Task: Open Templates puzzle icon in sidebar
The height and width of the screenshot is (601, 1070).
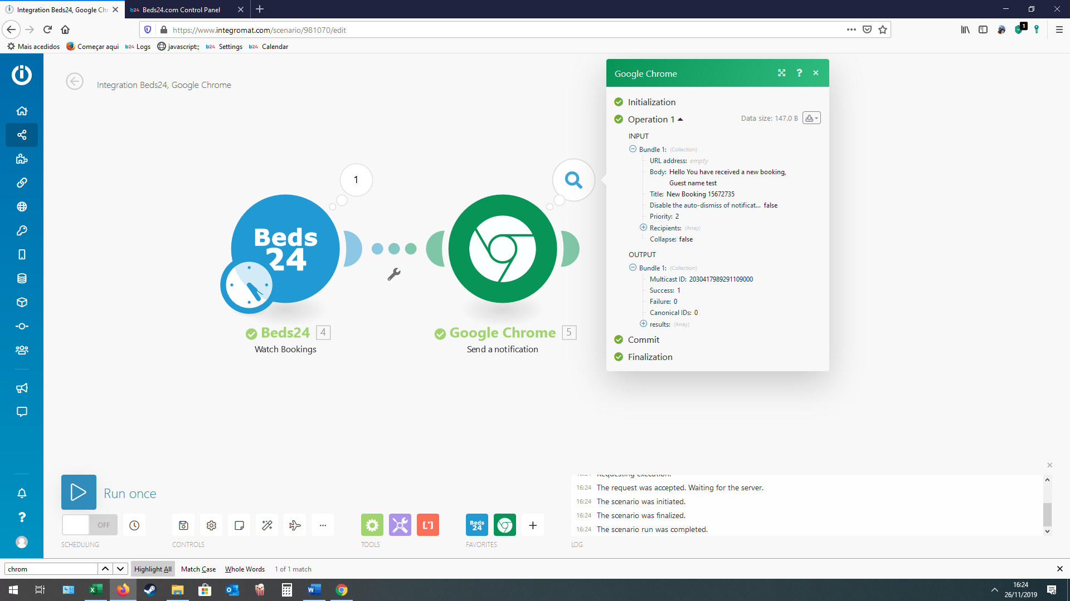Action: pos(22,159)
